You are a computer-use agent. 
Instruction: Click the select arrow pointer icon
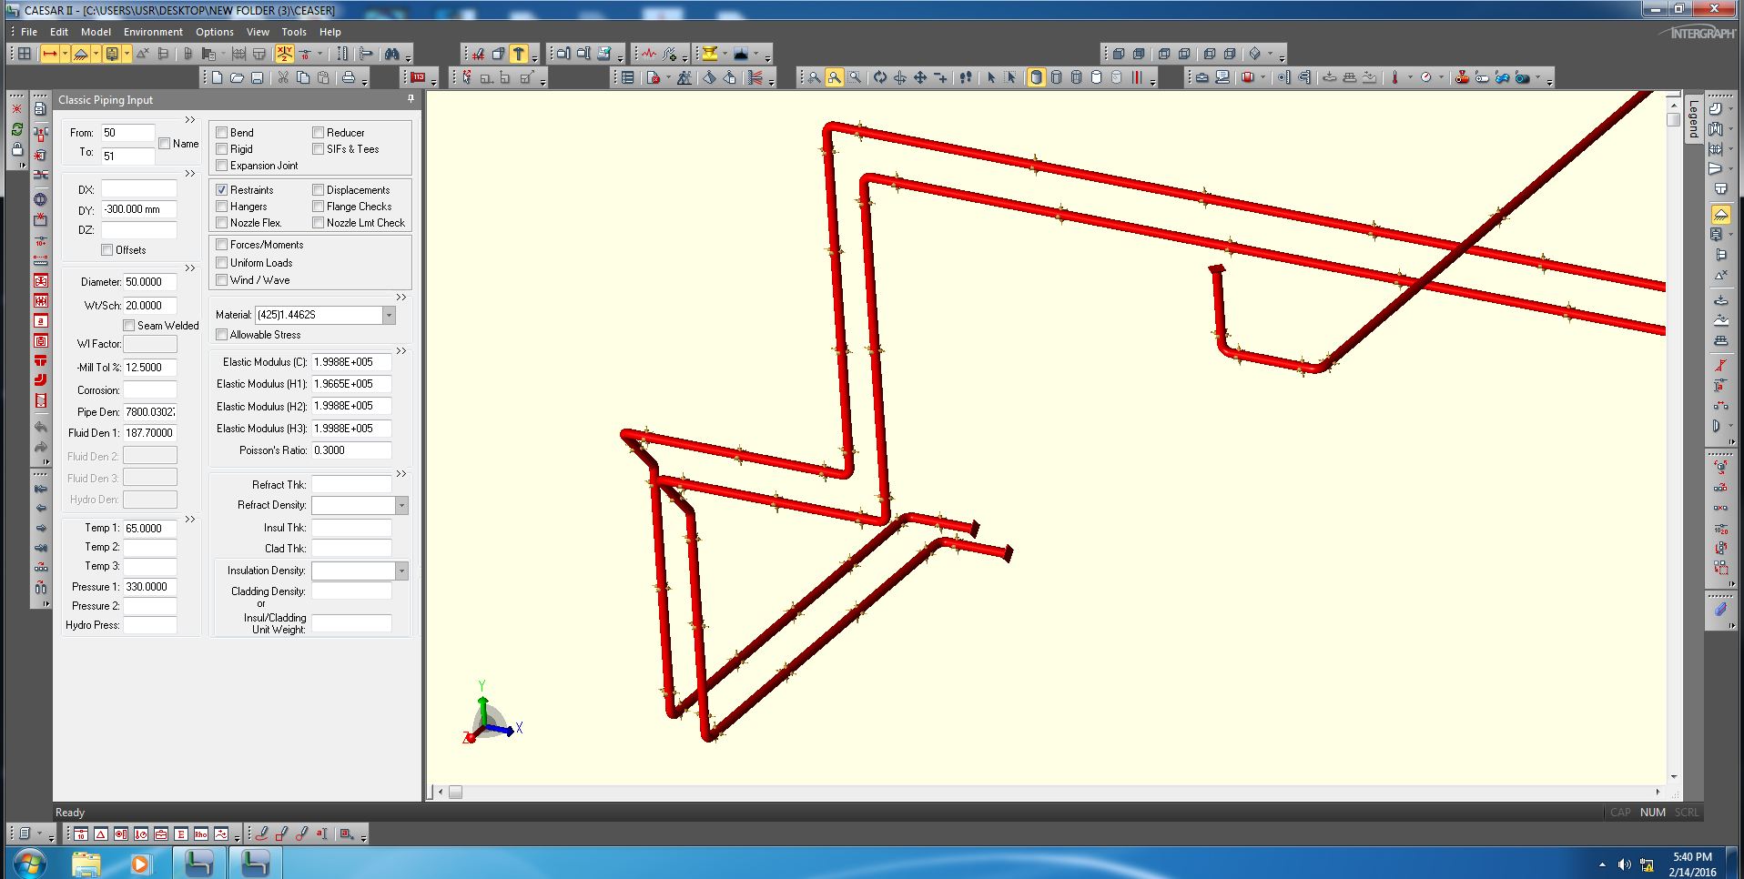(x=991, y=78)
